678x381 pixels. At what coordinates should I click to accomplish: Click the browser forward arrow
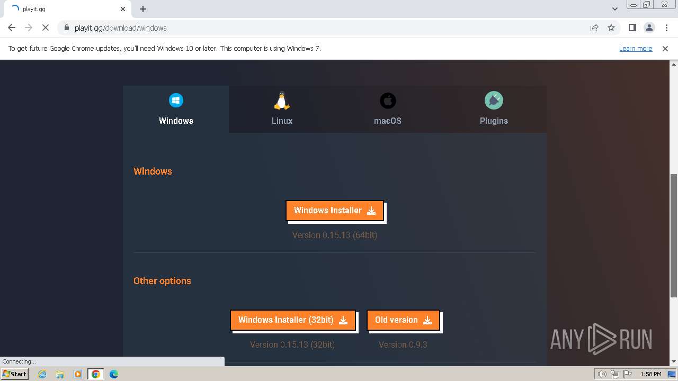pos(29,28)
